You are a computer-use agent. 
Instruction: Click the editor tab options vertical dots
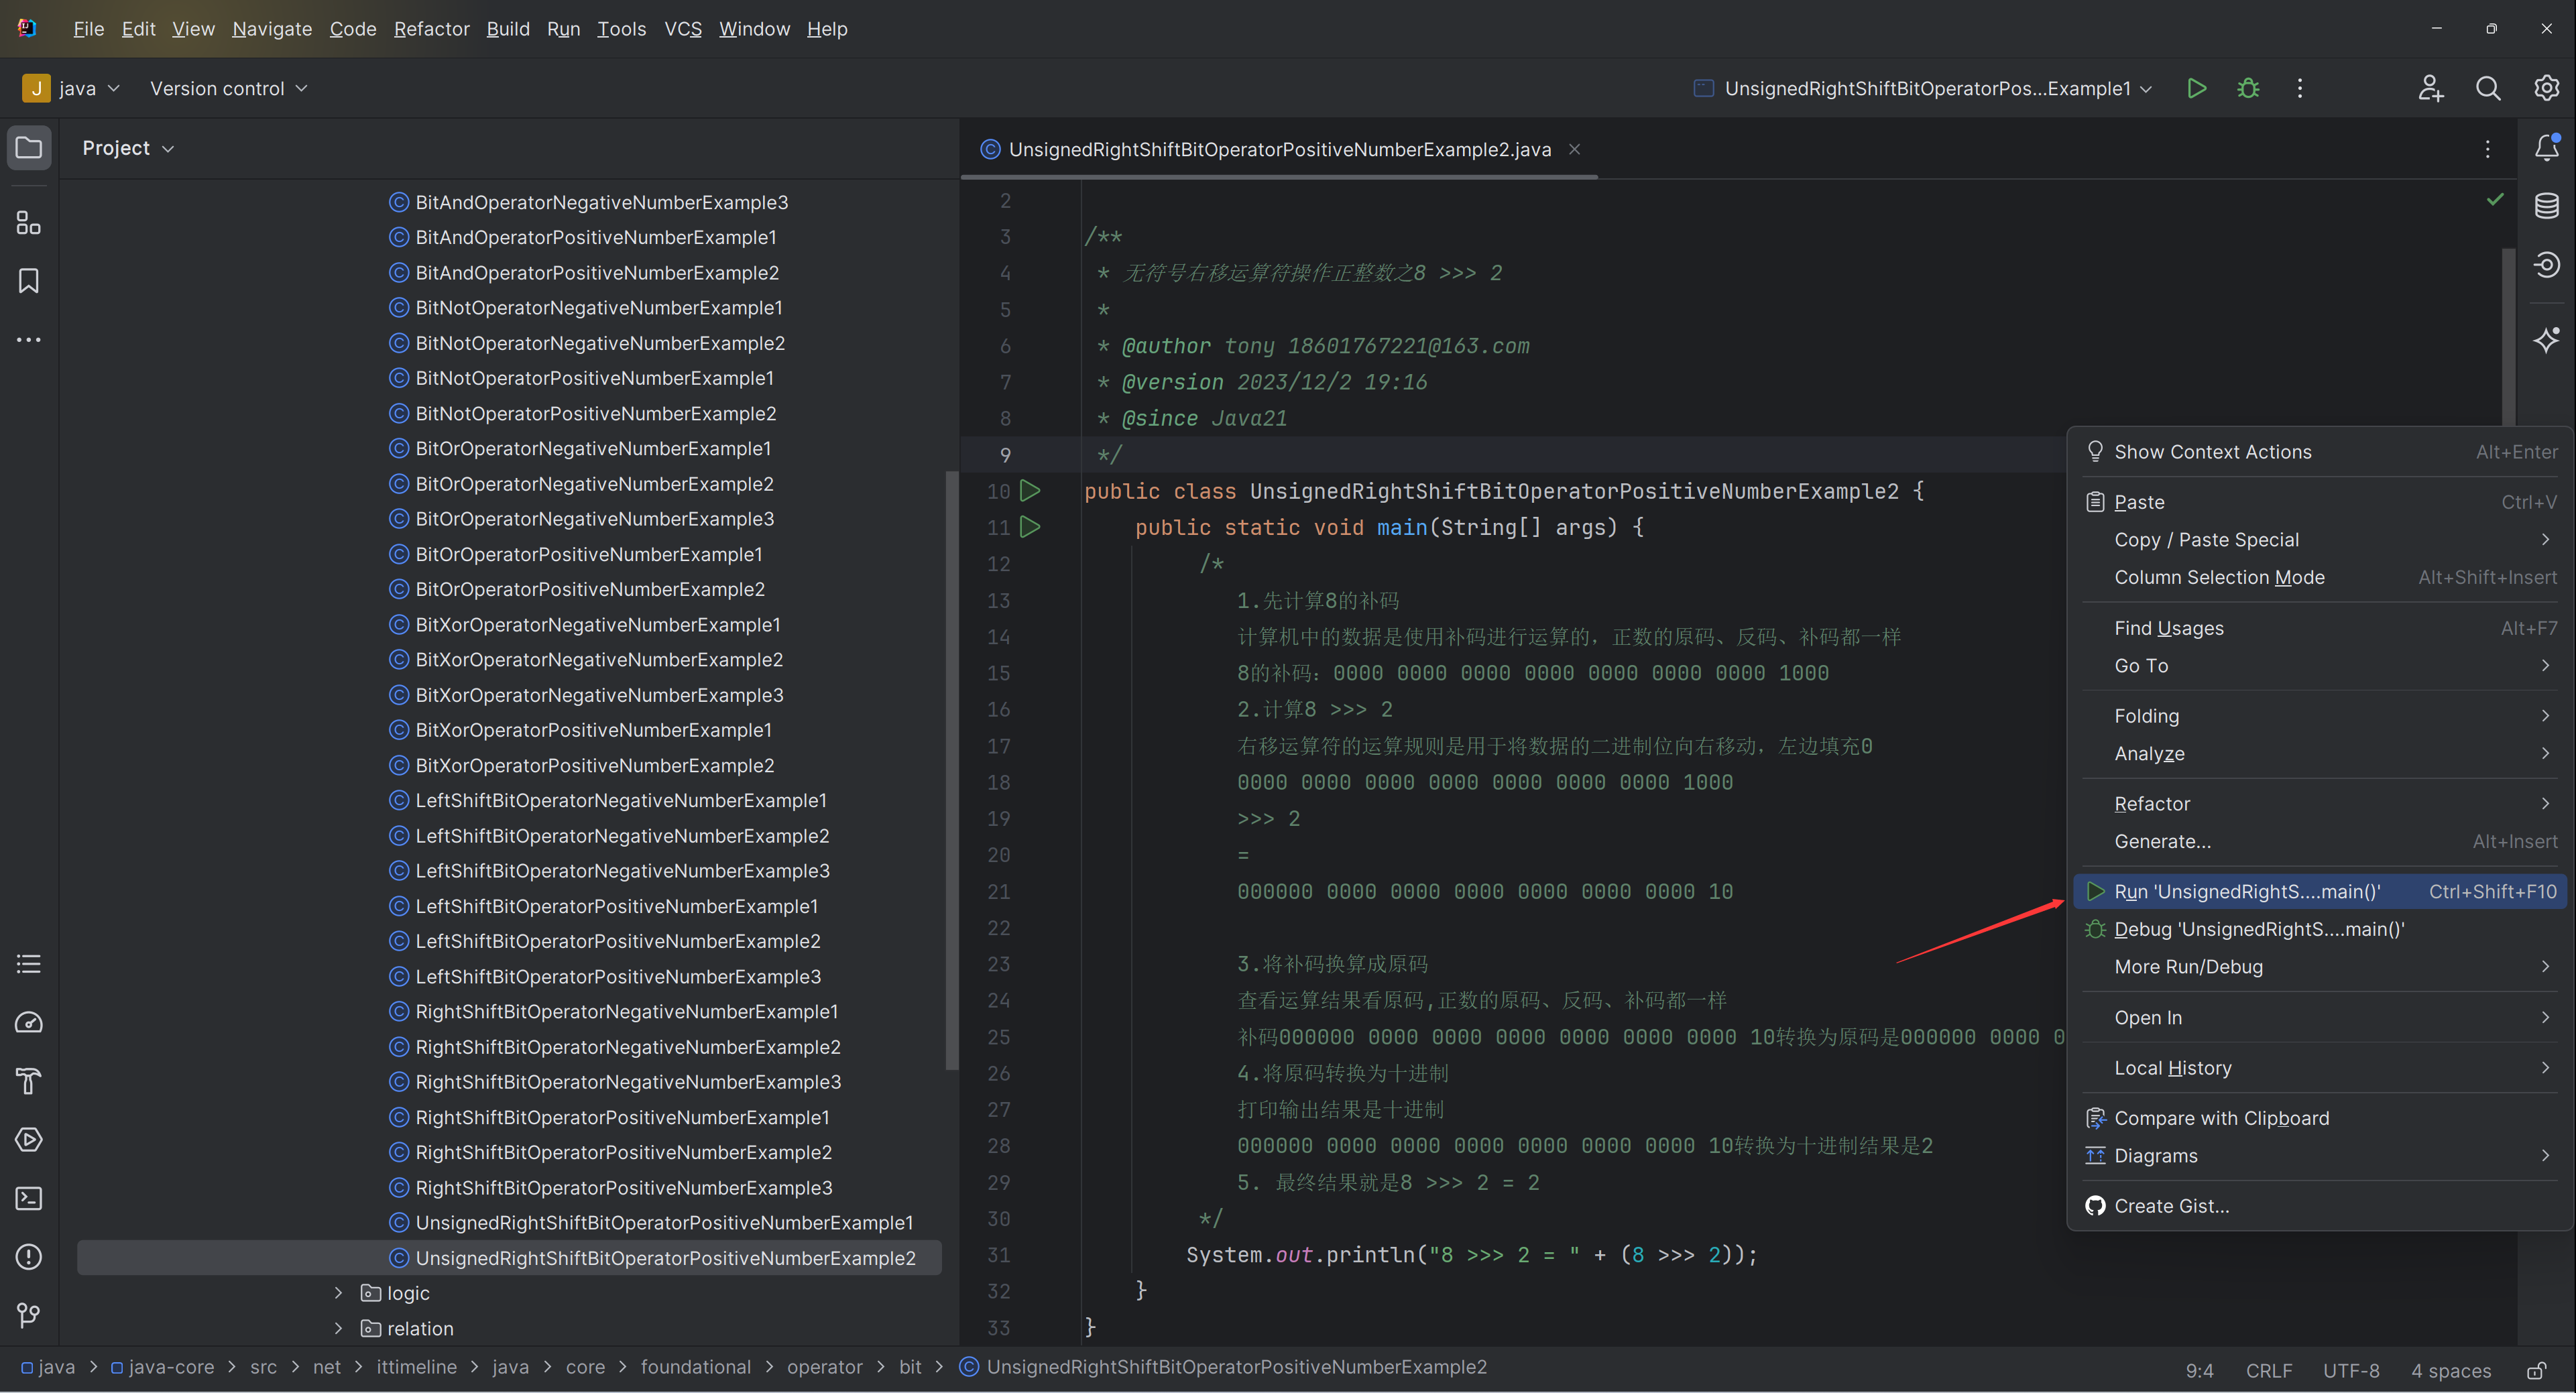point(2488,149)
